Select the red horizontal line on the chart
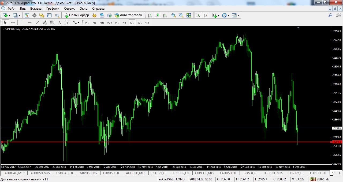343x182 pixels. [166, 142]
